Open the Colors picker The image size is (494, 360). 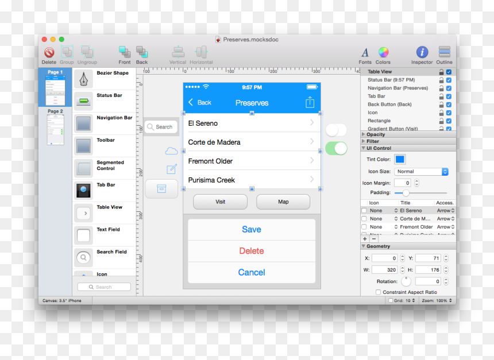click(383, 52)
